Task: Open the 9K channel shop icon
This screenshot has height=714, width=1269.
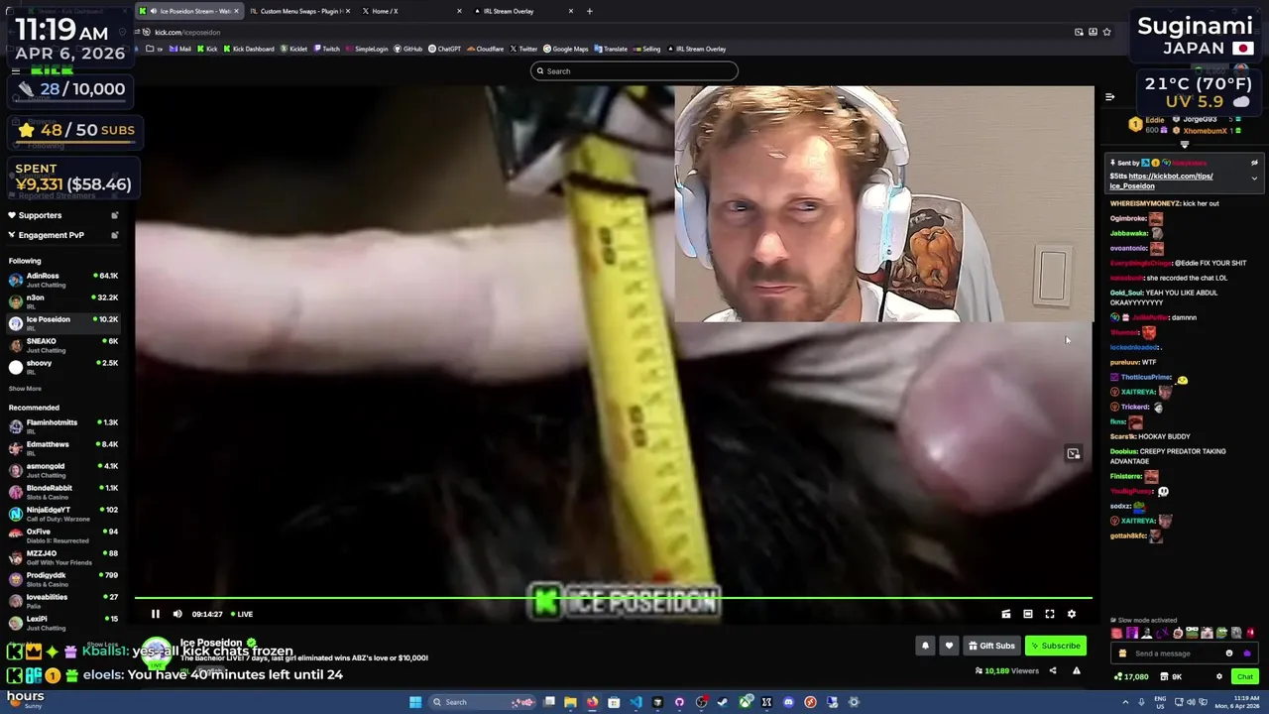Action: tap(1171, 676)
